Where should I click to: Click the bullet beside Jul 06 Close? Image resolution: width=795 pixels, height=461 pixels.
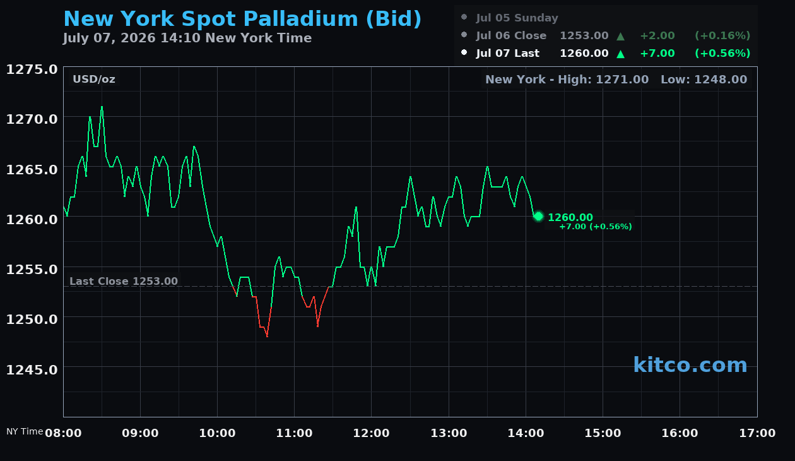point(464,35)
